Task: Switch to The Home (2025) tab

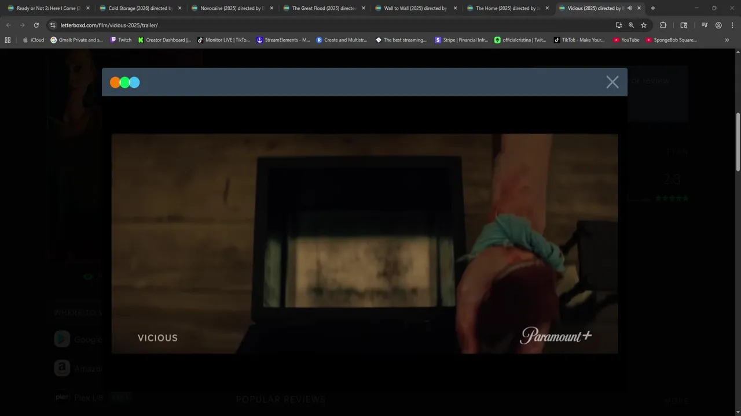Action: pyautogui.click(x=507, y=8)
